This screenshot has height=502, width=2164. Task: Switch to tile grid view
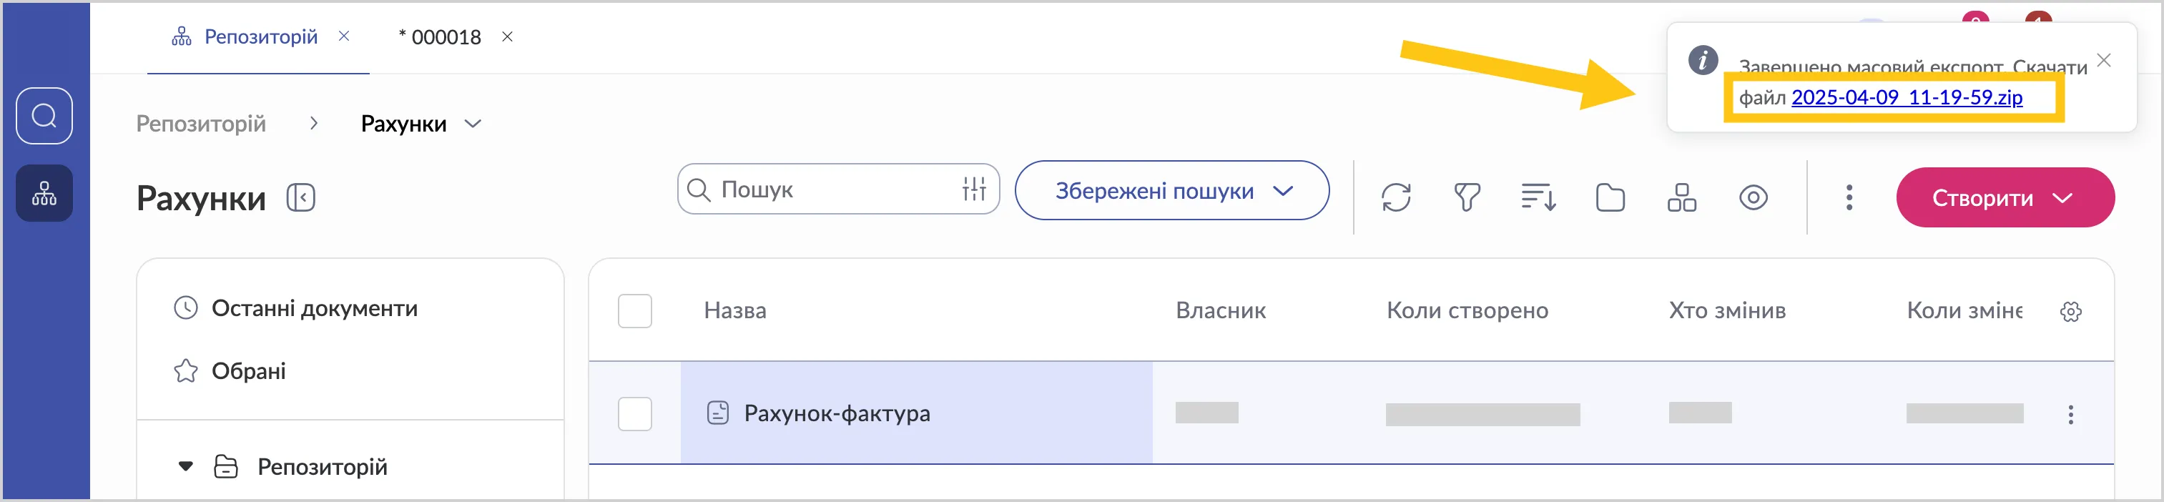click(x=1682, y=198)
